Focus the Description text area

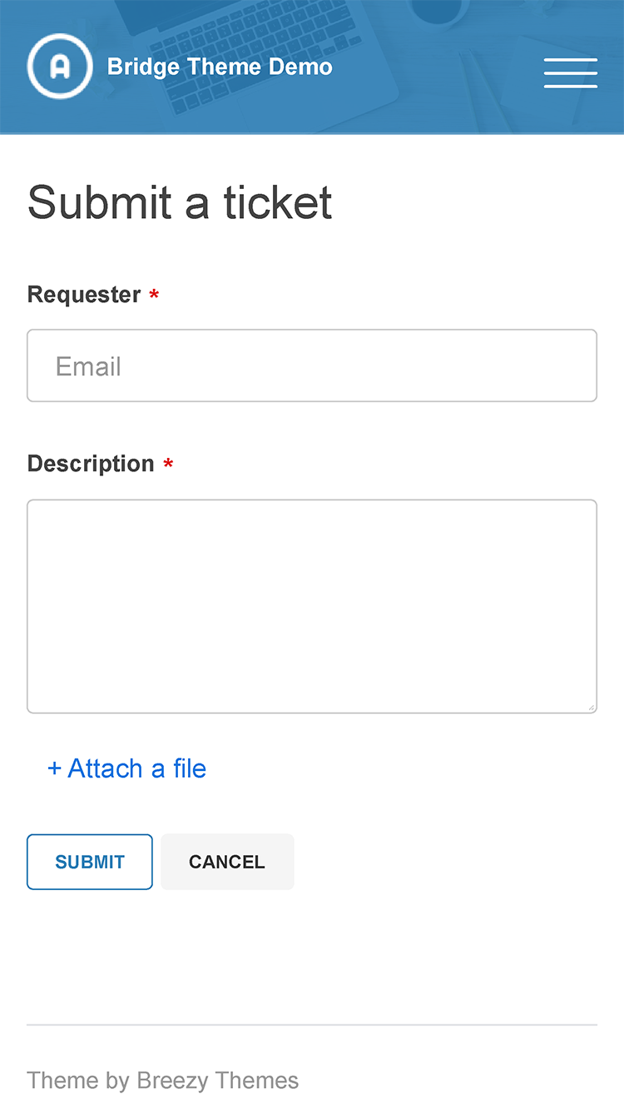[x=312, y=606]
